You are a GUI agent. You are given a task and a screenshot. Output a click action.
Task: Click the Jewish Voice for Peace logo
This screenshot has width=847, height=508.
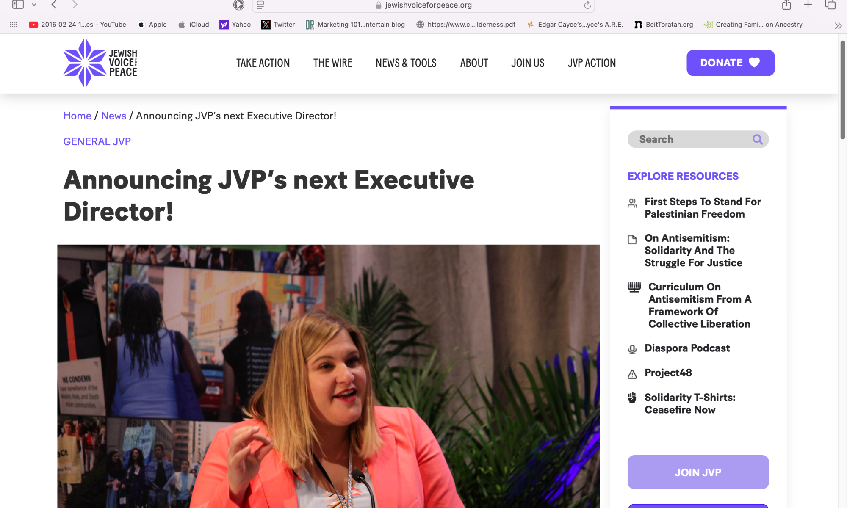tap(100, 63)
